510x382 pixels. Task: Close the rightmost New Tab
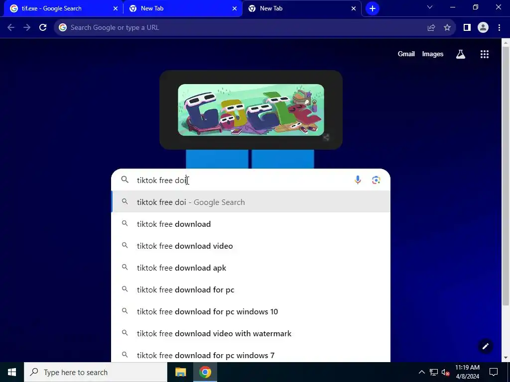coord(354,8)
